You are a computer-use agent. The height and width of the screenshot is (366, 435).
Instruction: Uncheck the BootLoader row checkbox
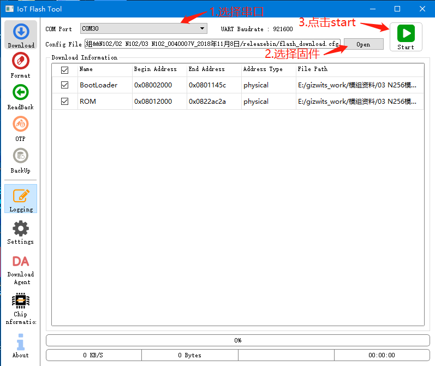click(x=65, y=85)
